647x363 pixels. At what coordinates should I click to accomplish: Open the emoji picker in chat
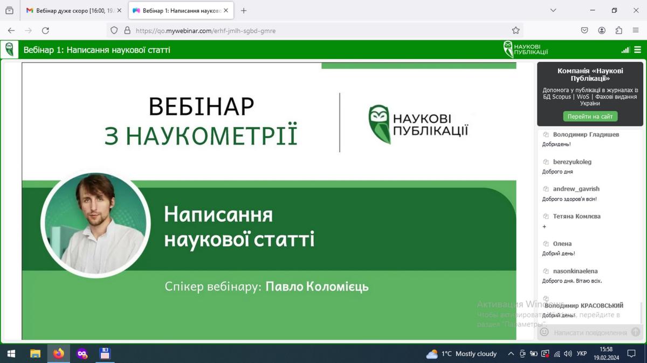[x=545, y=332]
